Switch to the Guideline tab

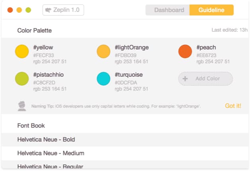pyautogui.click(x=211, y=10)
